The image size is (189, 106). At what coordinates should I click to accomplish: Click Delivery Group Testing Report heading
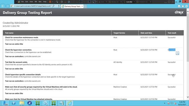point(27,13)
